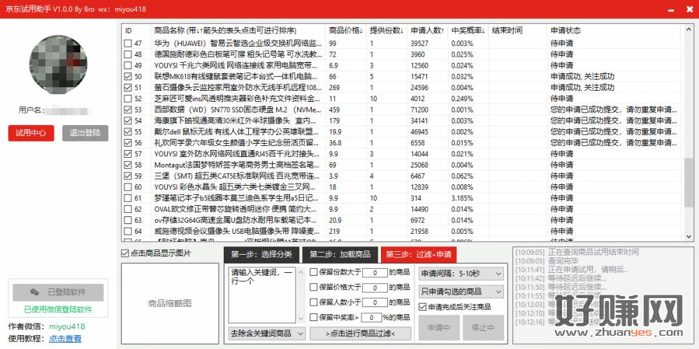This screenshot has height=349, width=699.
Task: Click the 商品缩略图 preview box
Action: coord(169,304)
